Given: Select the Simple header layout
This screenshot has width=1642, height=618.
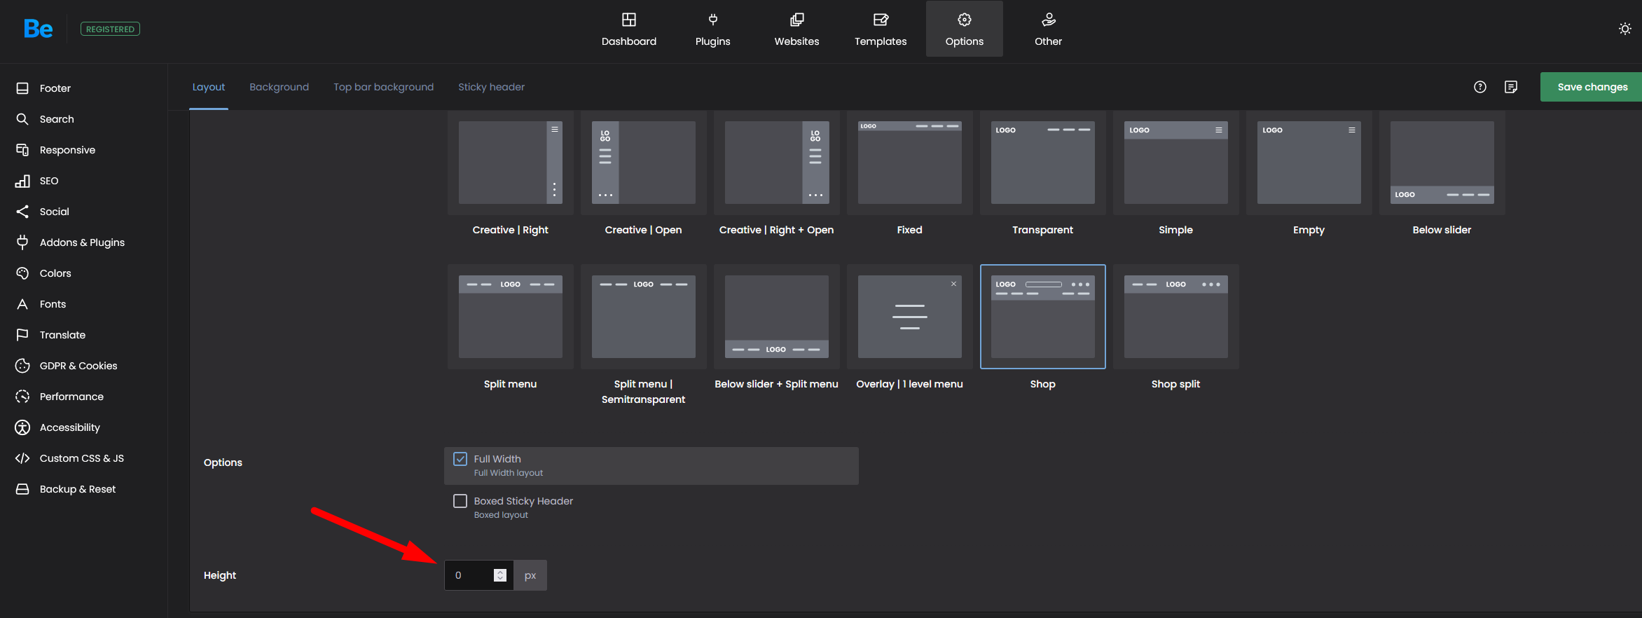Looking at the screenshot, I should (1176, 163).
